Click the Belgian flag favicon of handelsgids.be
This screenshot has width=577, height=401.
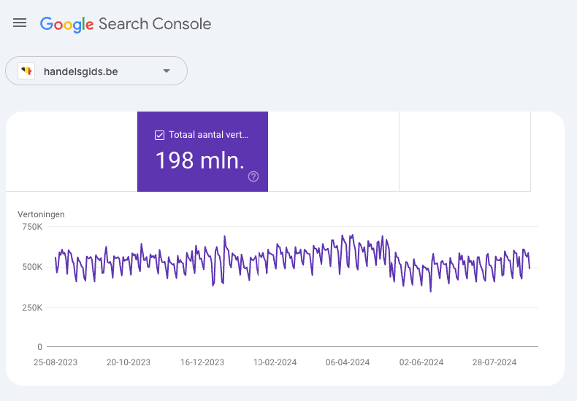pos(27,71)
